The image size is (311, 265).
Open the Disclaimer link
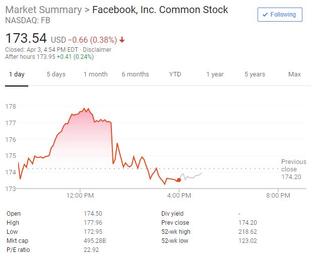click(98, 49)
